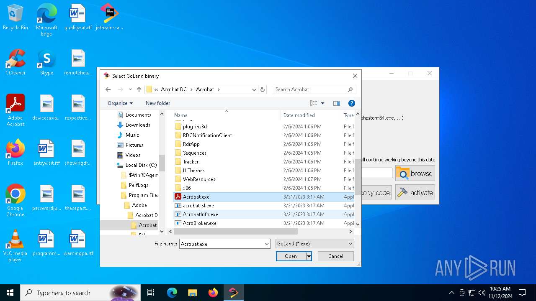536x301 pixels.
Task: Show hidden system tray icons
Action: click(x=451, y=293)
